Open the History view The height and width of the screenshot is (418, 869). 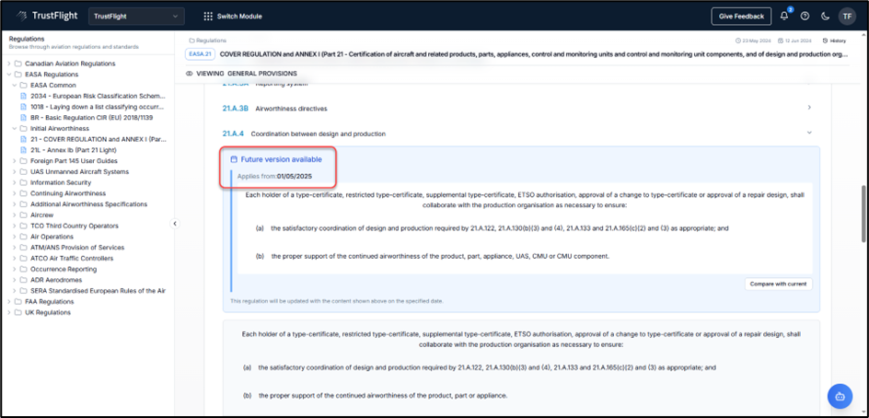tap(836, 41)
